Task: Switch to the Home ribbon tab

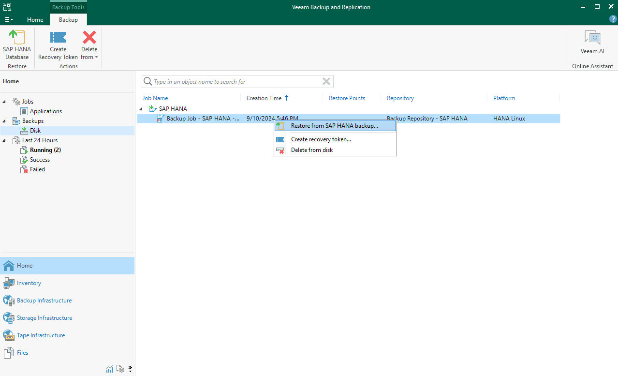Action: (x=35, y=20)
